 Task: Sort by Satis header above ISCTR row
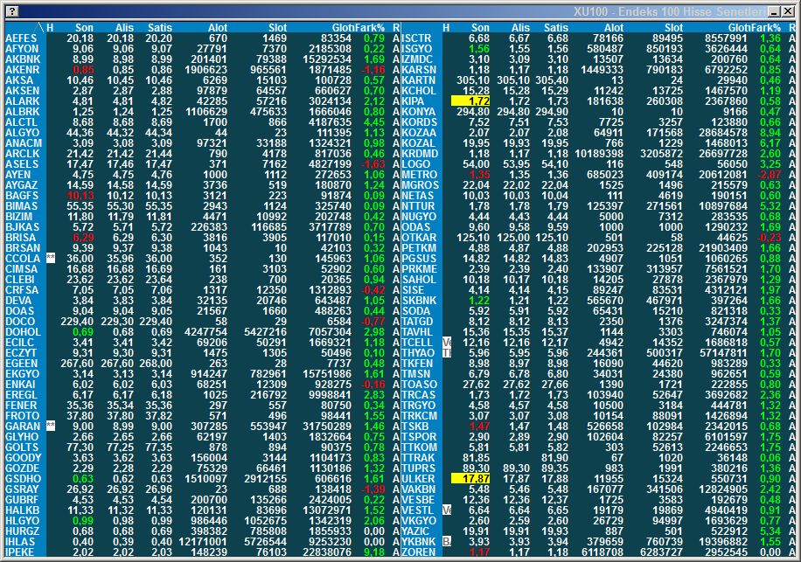(556, 28)
